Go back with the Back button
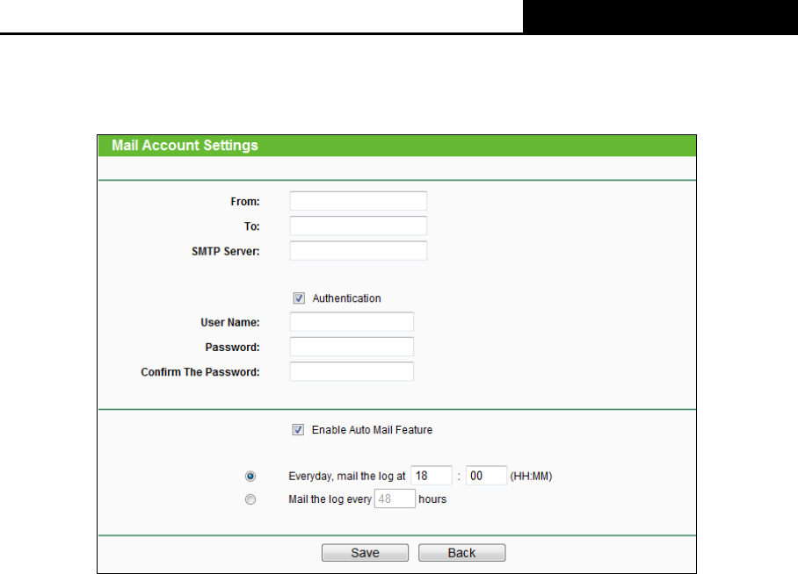The height and width of the screenshot is (574, 798). 462,553
